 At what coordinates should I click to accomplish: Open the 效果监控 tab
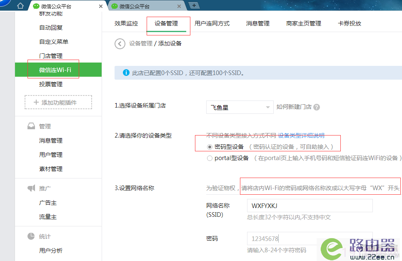pos(126,23)
